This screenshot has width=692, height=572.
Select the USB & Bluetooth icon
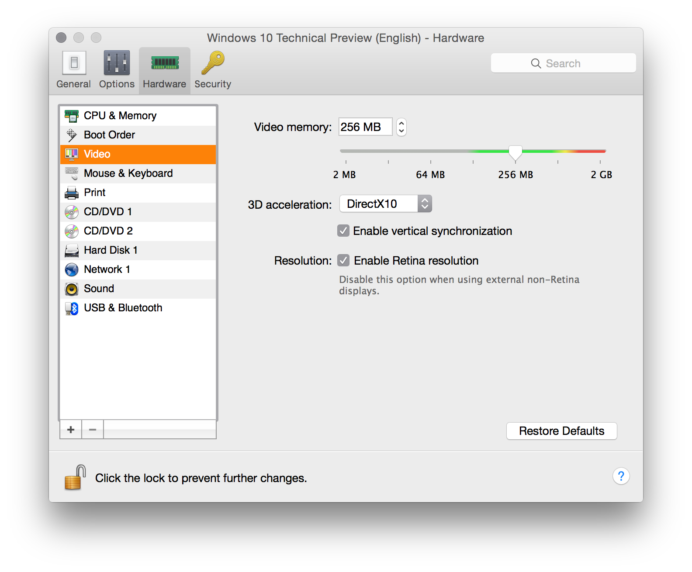72,308
